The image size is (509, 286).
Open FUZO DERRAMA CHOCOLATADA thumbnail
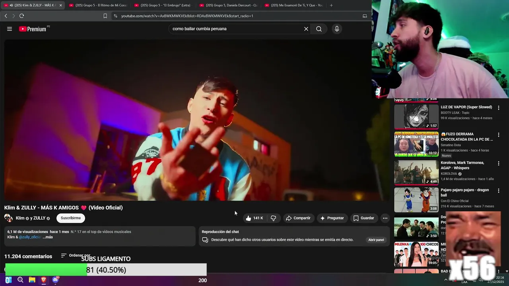(416, 144)
